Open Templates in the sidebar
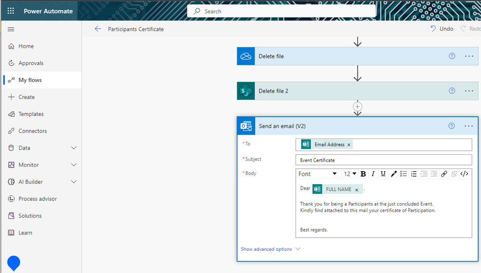The width and height of the screenshot is (481, 273). click(41, 114)
